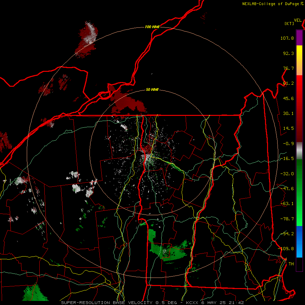Screen dimensions: 305x305
Task: Click the 92.3 velocity scale value
Action: click(x=288, y=53)
